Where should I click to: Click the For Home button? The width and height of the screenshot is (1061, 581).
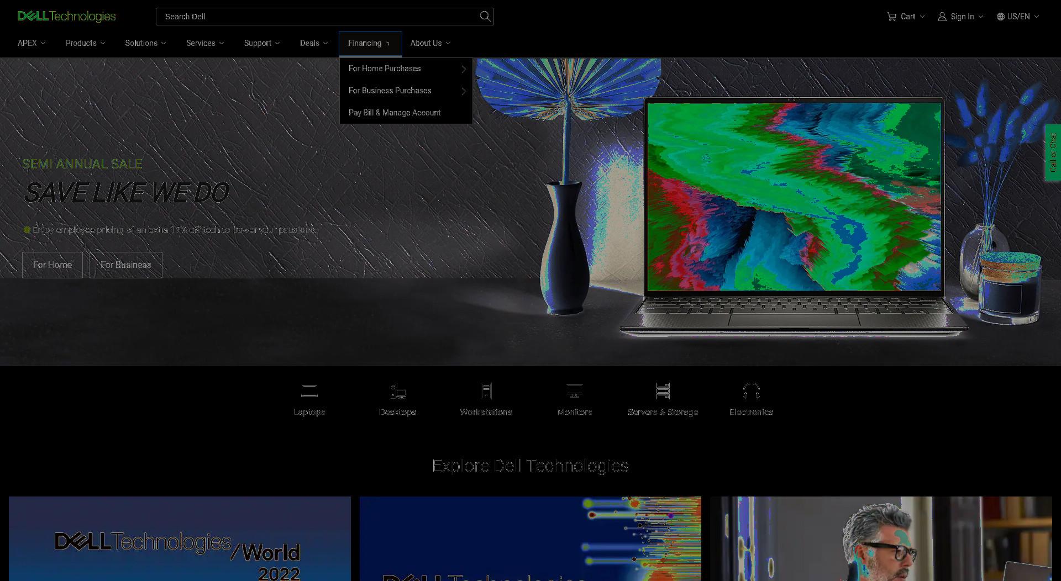click(x=52, y=265)
